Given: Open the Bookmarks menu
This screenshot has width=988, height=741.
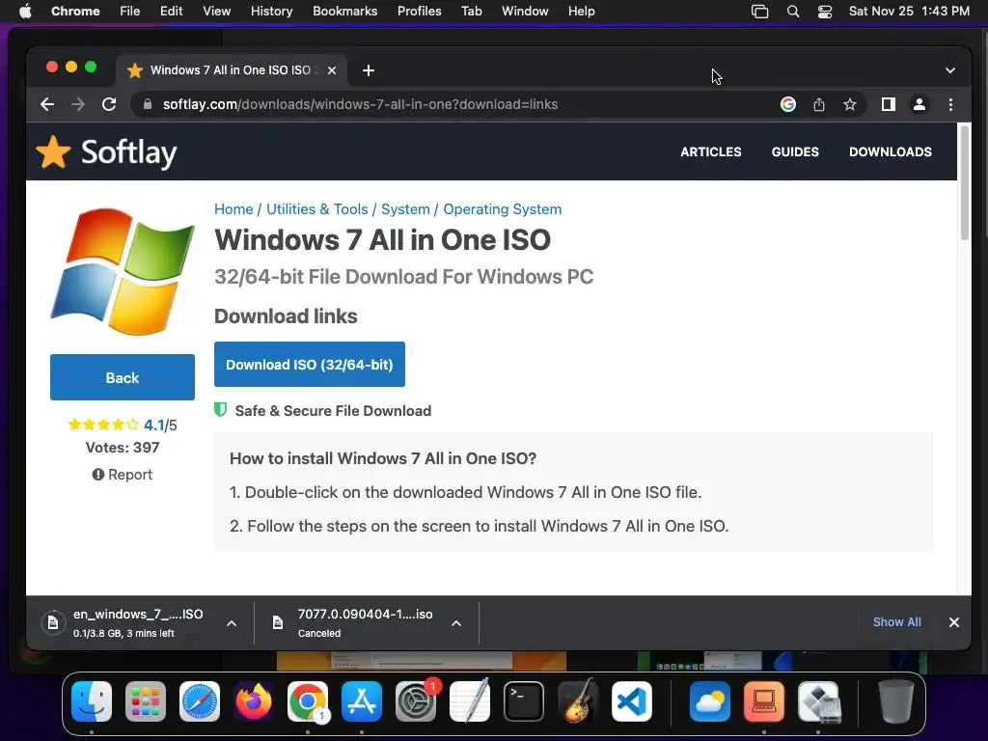Looking at the screenshot, I should [x=345, y=12].
